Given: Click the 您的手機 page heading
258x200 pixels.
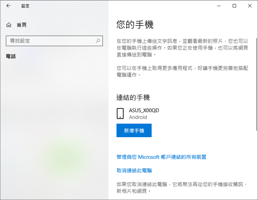Looking at the screenshot, I should (x=135, y=25).
